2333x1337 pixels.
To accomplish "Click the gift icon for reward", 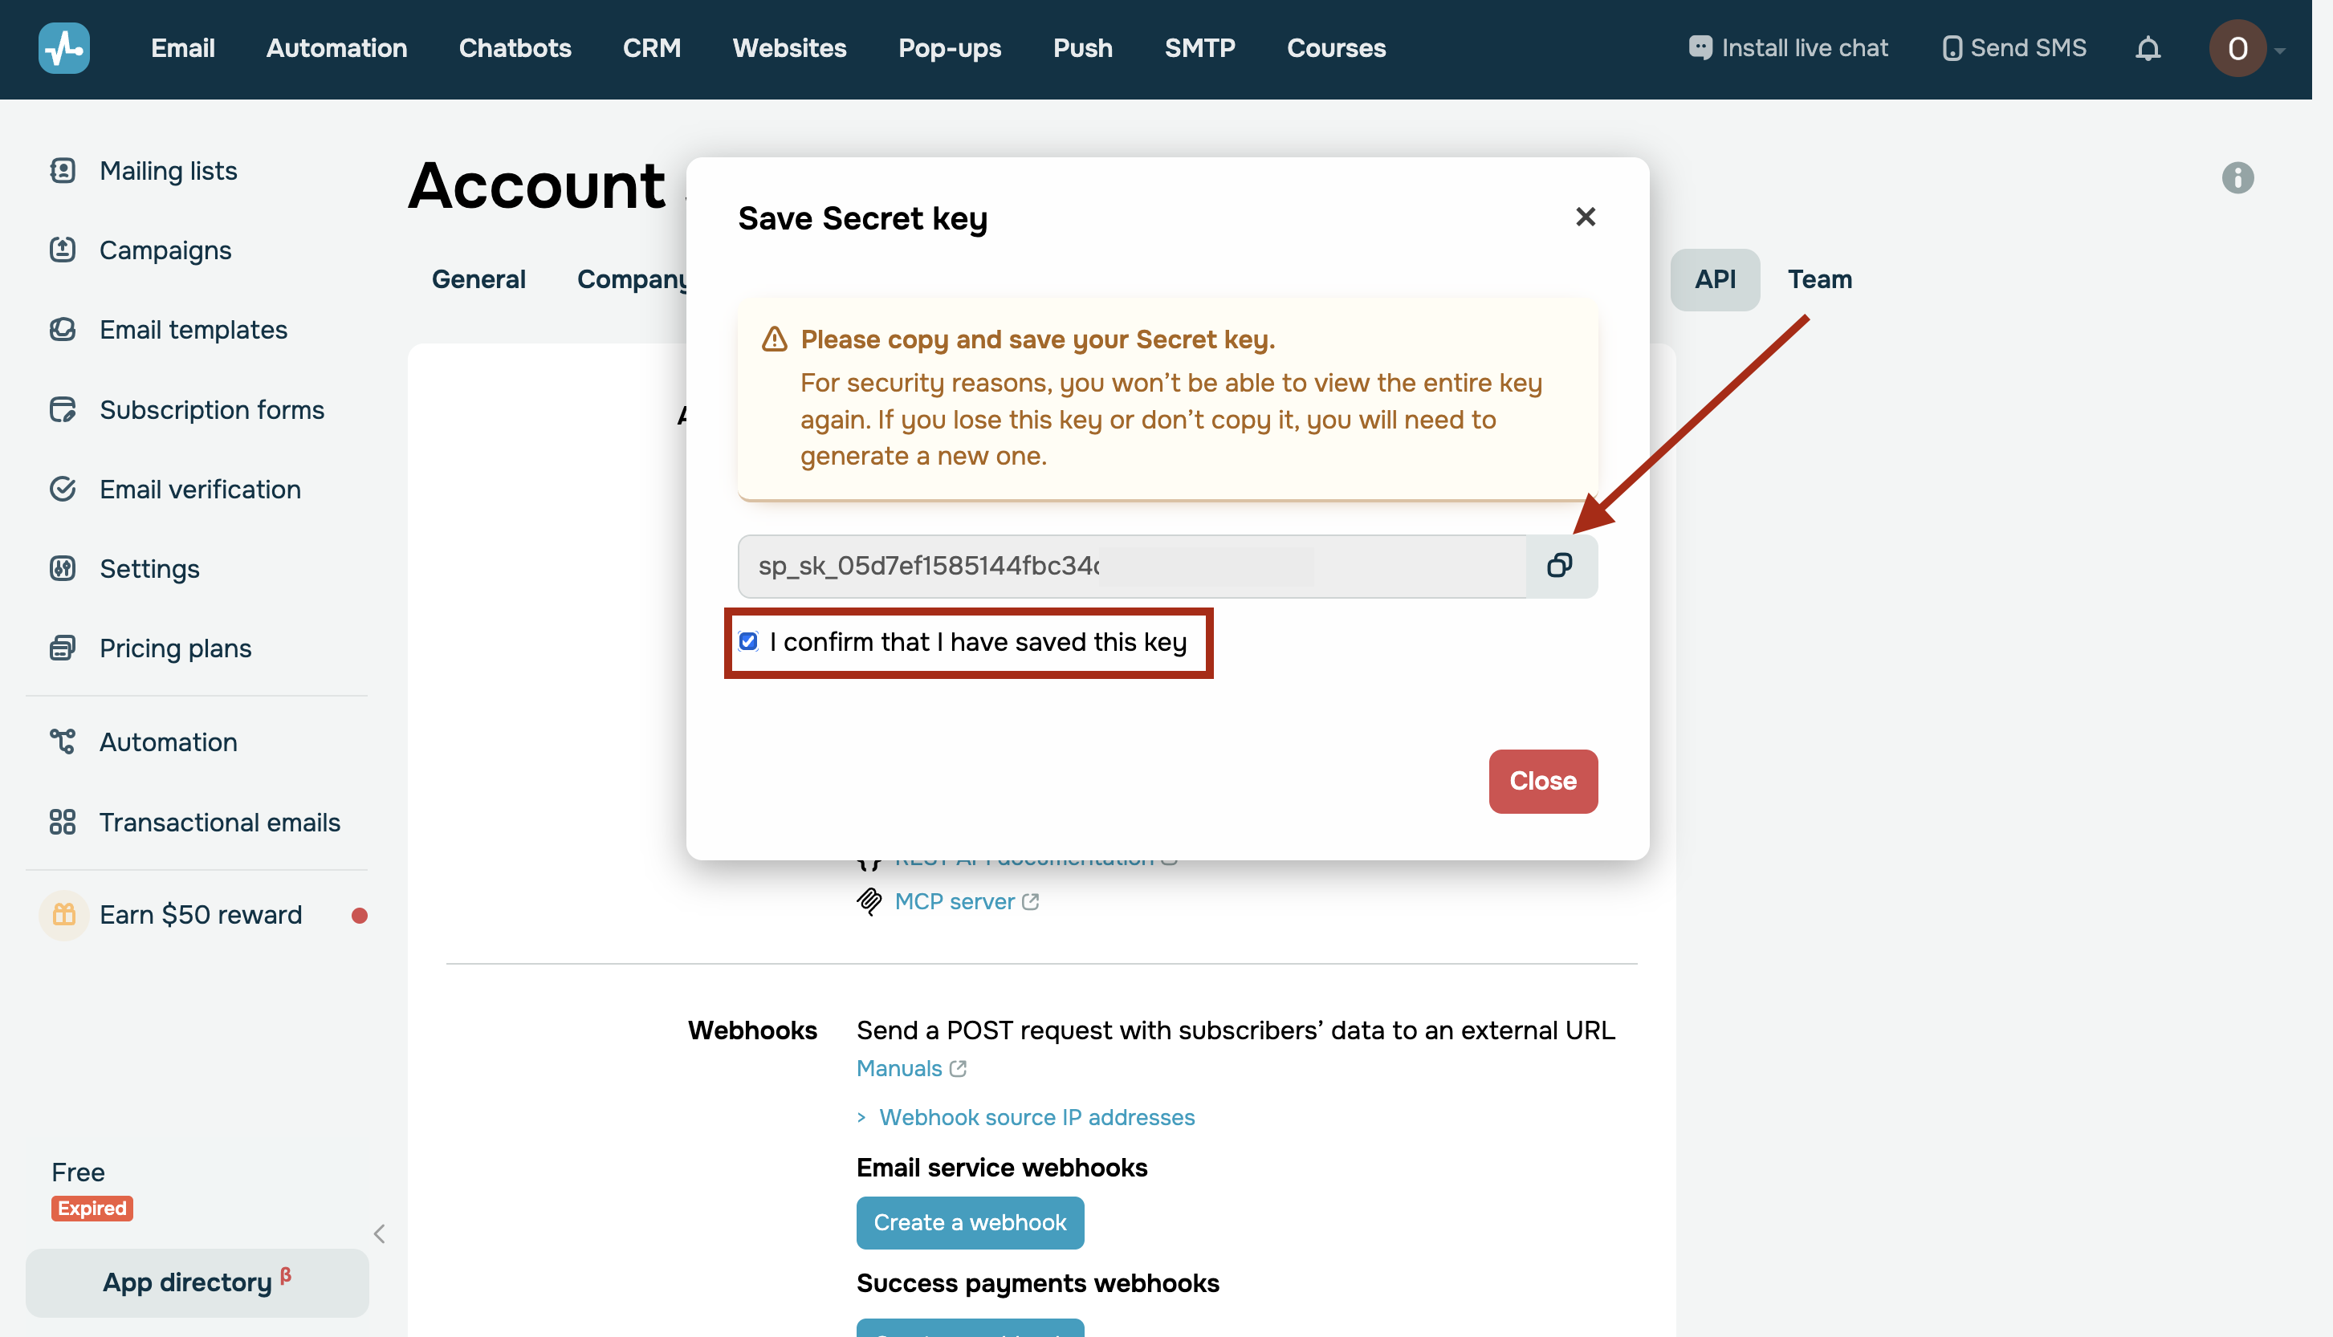I will pos(63,915).
